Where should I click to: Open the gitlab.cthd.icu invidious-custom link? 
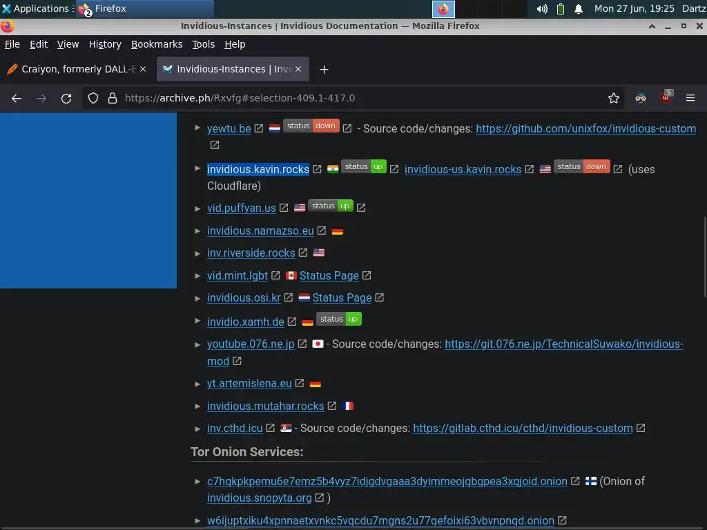tap(523, 428)
